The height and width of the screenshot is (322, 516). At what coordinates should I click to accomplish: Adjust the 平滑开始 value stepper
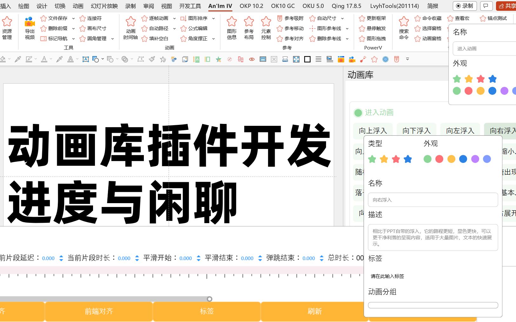click(198, 258)
